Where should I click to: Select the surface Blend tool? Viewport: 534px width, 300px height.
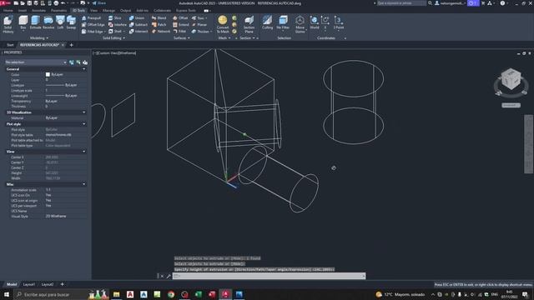[x=159, y=17]
